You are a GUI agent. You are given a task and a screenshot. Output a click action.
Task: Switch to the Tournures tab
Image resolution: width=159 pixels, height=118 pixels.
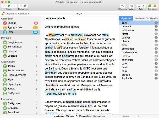[139, 18]
